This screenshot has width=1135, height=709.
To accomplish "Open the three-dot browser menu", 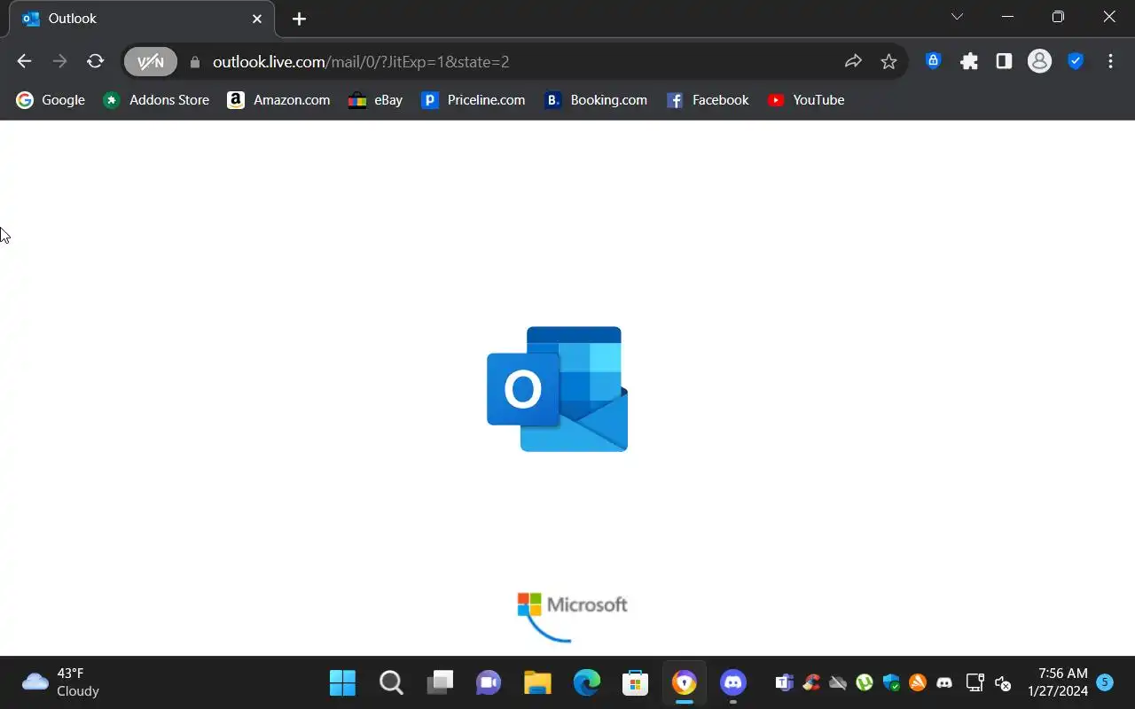I will coord(1111,61).
